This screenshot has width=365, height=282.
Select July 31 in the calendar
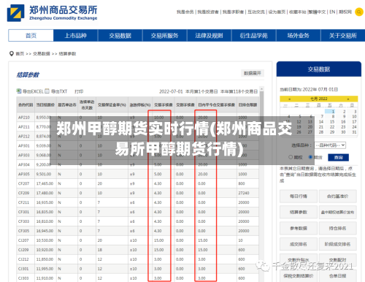coord(354,132)
